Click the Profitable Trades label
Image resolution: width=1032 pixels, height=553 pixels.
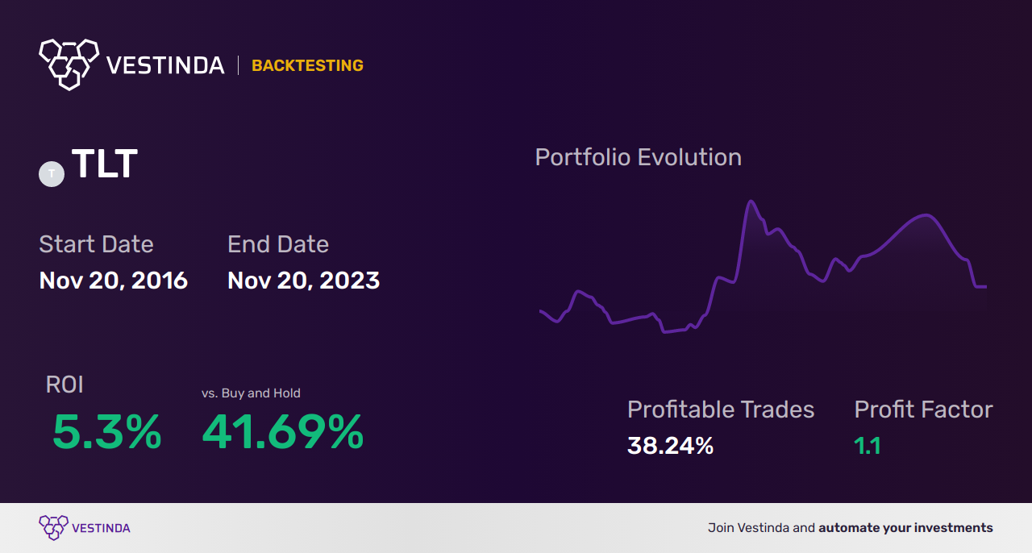[x=721, y=410]
